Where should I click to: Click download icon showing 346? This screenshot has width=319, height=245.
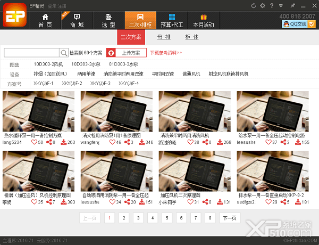tap(142, 142)
